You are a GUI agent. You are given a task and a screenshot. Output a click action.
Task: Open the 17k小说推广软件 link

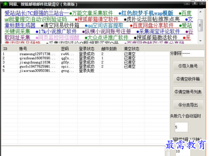click(56, 31)
